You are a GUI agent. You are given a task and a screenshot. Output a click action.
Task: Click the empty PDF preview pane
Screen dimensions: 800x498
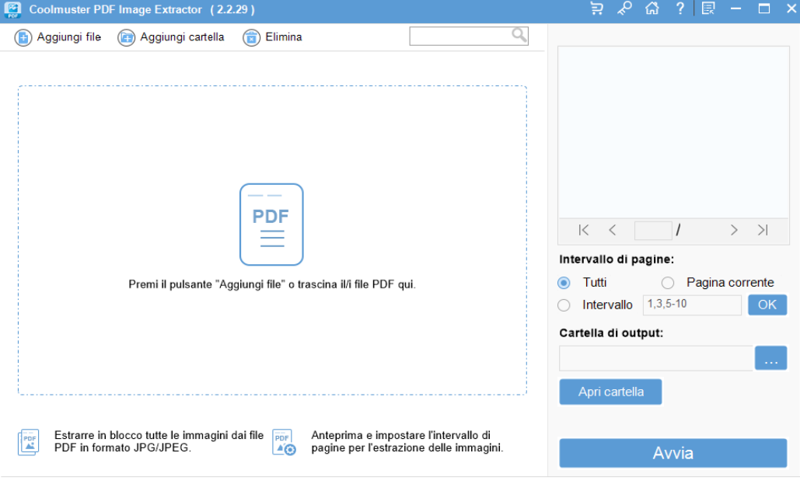click(673, 133)
